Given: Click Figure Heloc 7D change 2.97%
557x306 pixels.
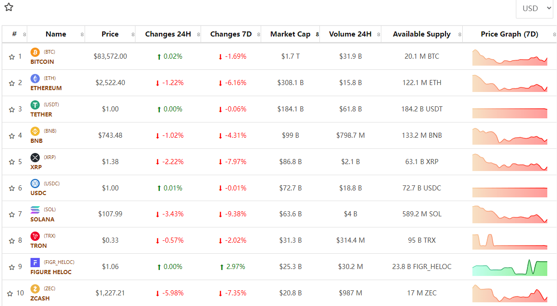Looking at the screenshot, I should [x=233, y=267].
